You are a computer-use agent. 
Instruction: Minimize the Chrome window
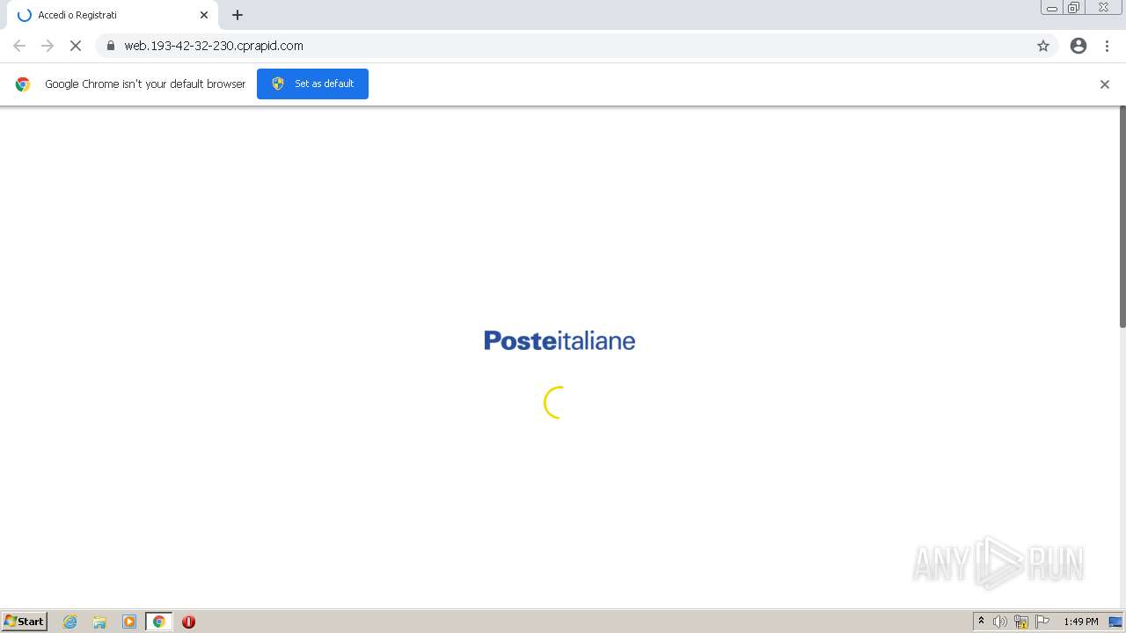pyautogui.click(x=1052, y=8)
